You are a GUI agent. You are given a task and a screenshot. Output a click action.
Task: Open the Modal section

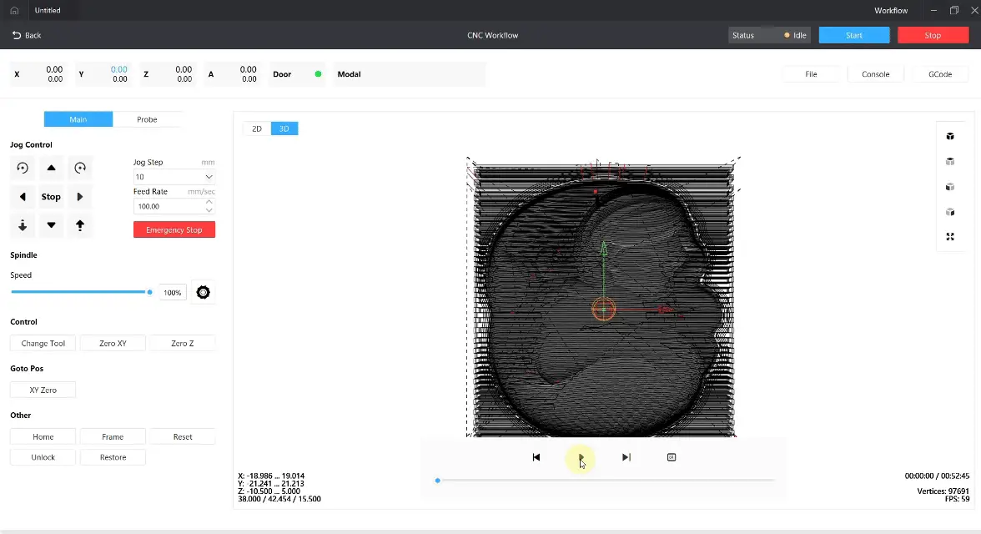pyautogui.click(x=348, y=73)
